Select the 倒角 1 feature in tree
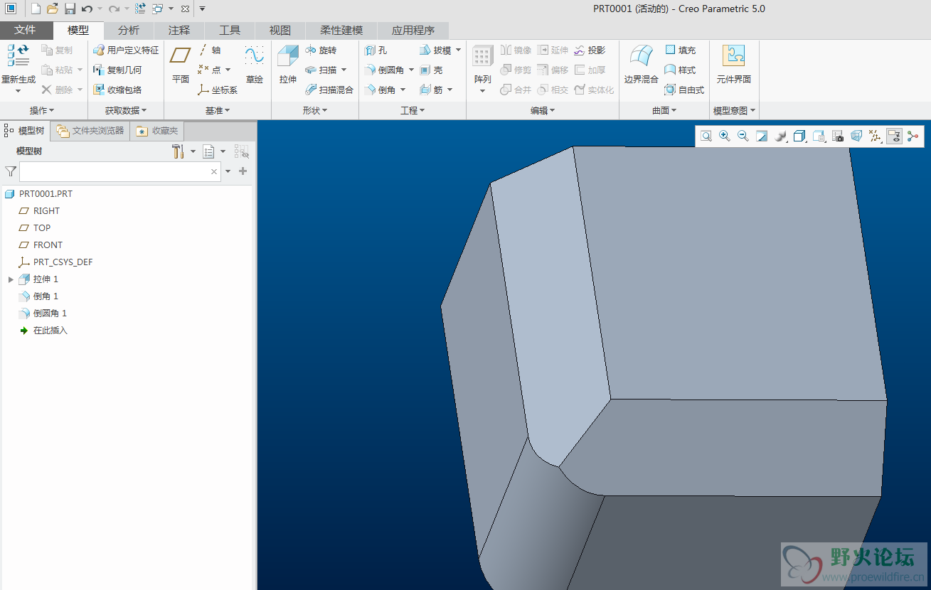This screenshot has width=931, height=590. 38,296
